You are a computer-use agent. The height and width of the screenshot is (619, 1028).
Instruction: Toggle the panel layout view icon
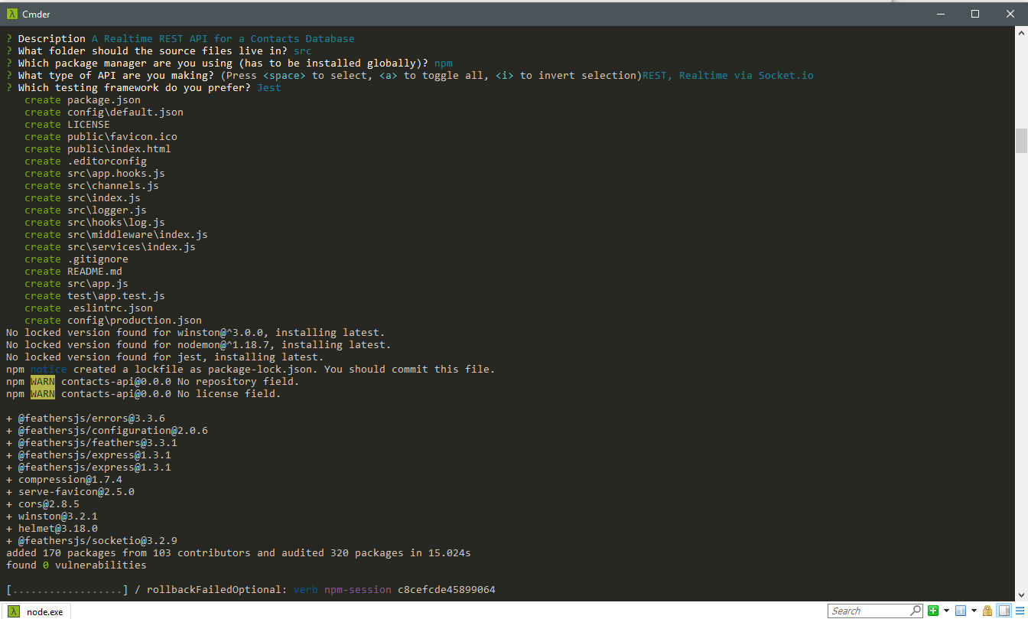click(1004, 611)
